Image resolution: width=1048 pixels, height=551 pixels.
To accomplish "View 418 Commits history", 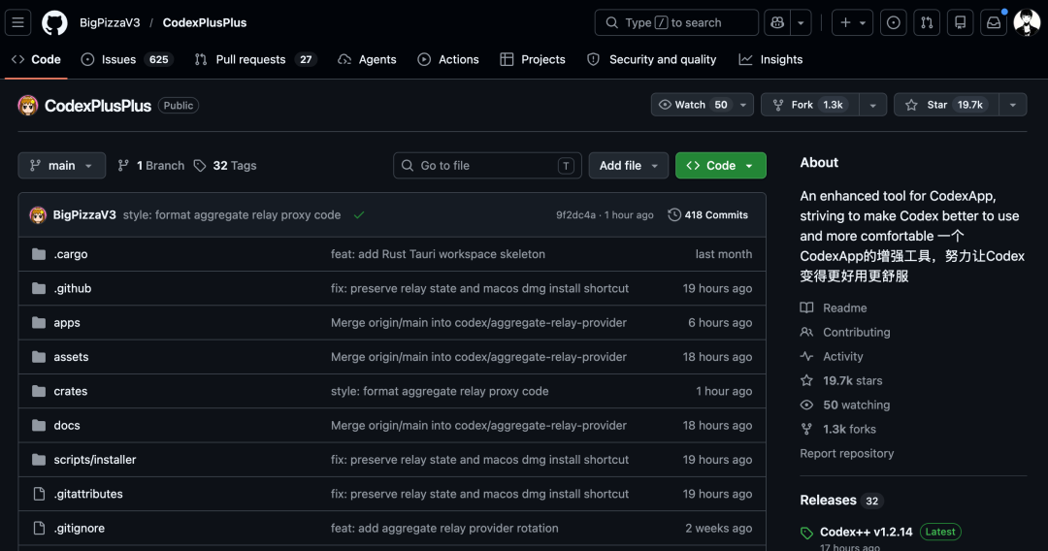I will (707, 215).
